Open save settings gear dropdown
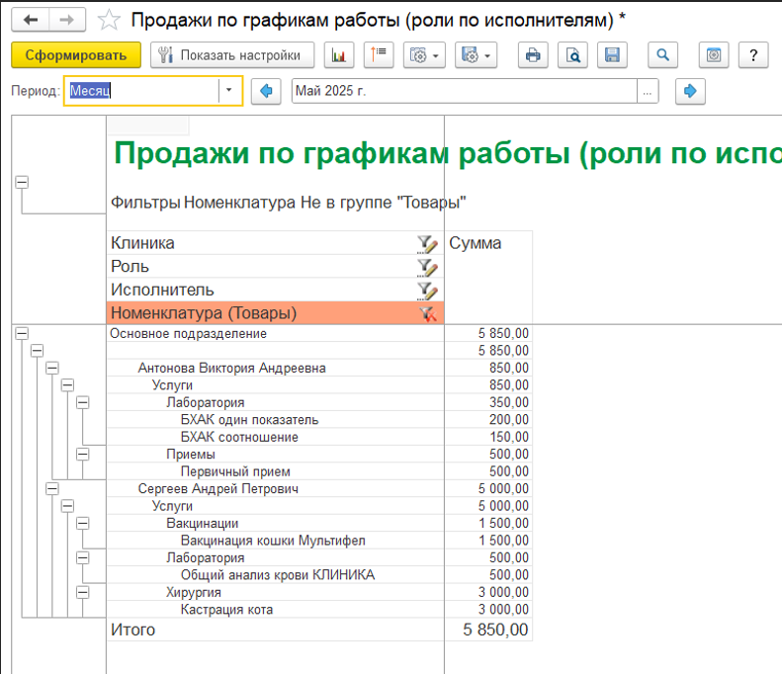Image resolution: width=782 pixels, height=674 pixels. (x=476, y=54)
